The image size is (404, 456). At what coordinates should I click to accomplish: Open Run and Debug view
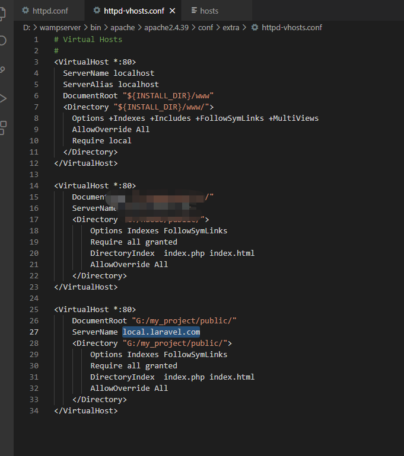pyautogui.click(x=3, y=98)
